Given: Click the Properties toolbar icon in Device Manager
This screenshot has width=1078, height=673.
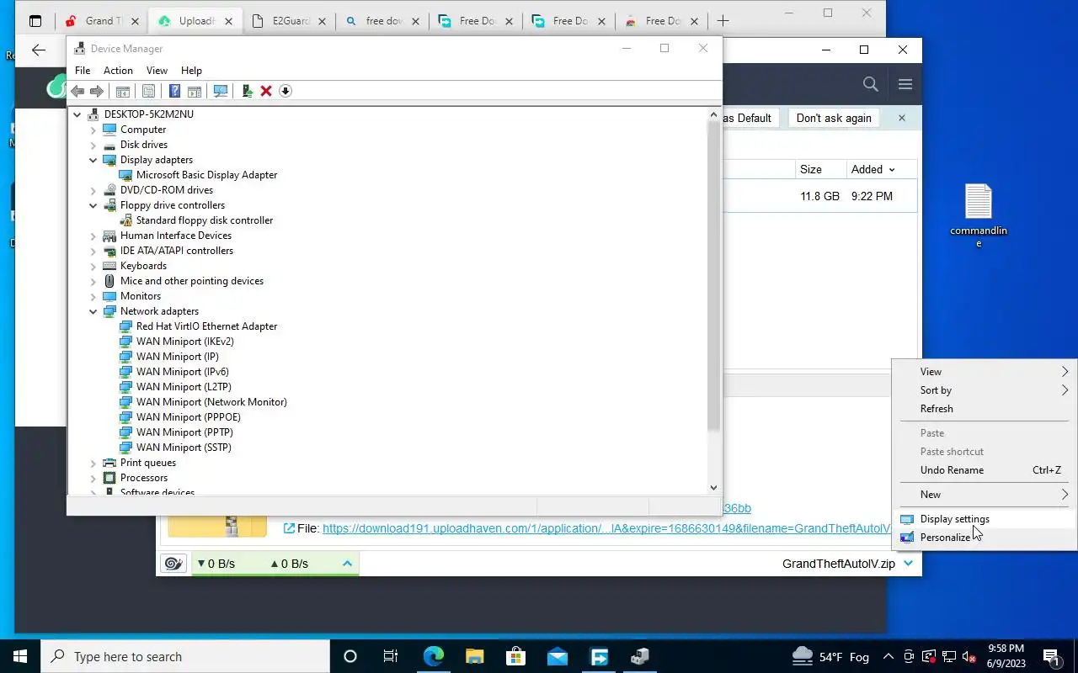Looking at the screenshot, I should [149, 91].
